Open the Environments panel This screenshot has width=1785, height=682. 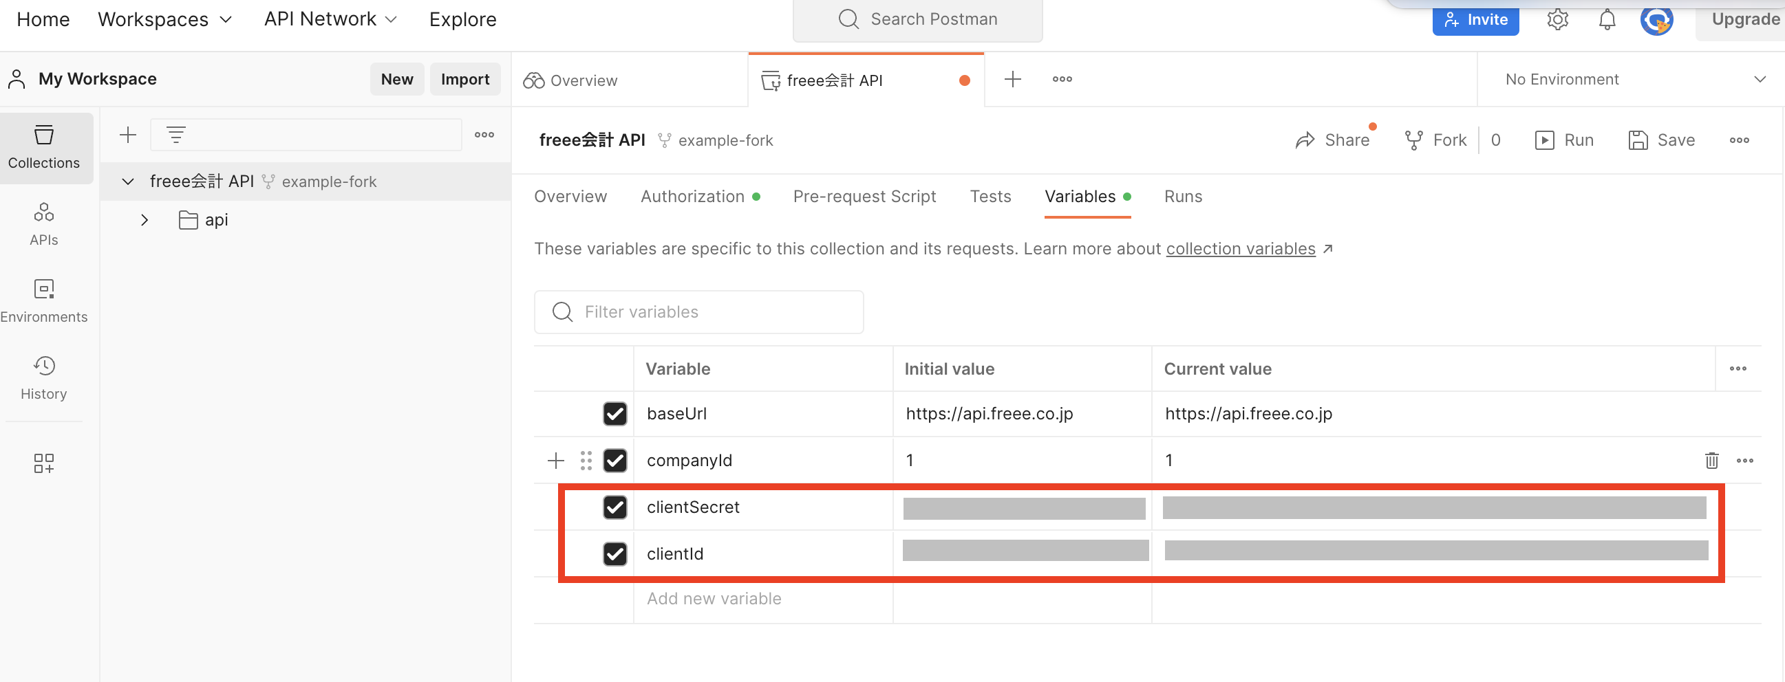(43, 300)
